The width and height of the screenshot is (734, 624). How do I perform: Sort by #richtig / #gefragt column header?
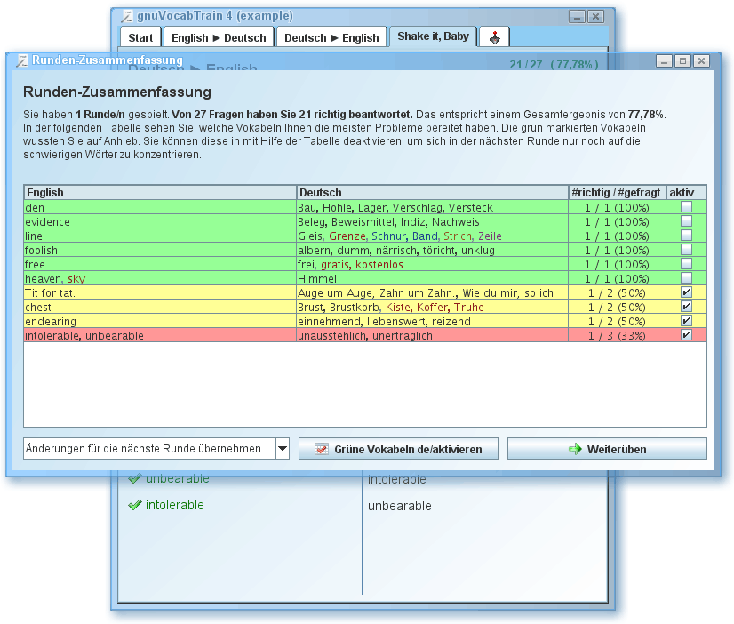[x=617, y=192]
